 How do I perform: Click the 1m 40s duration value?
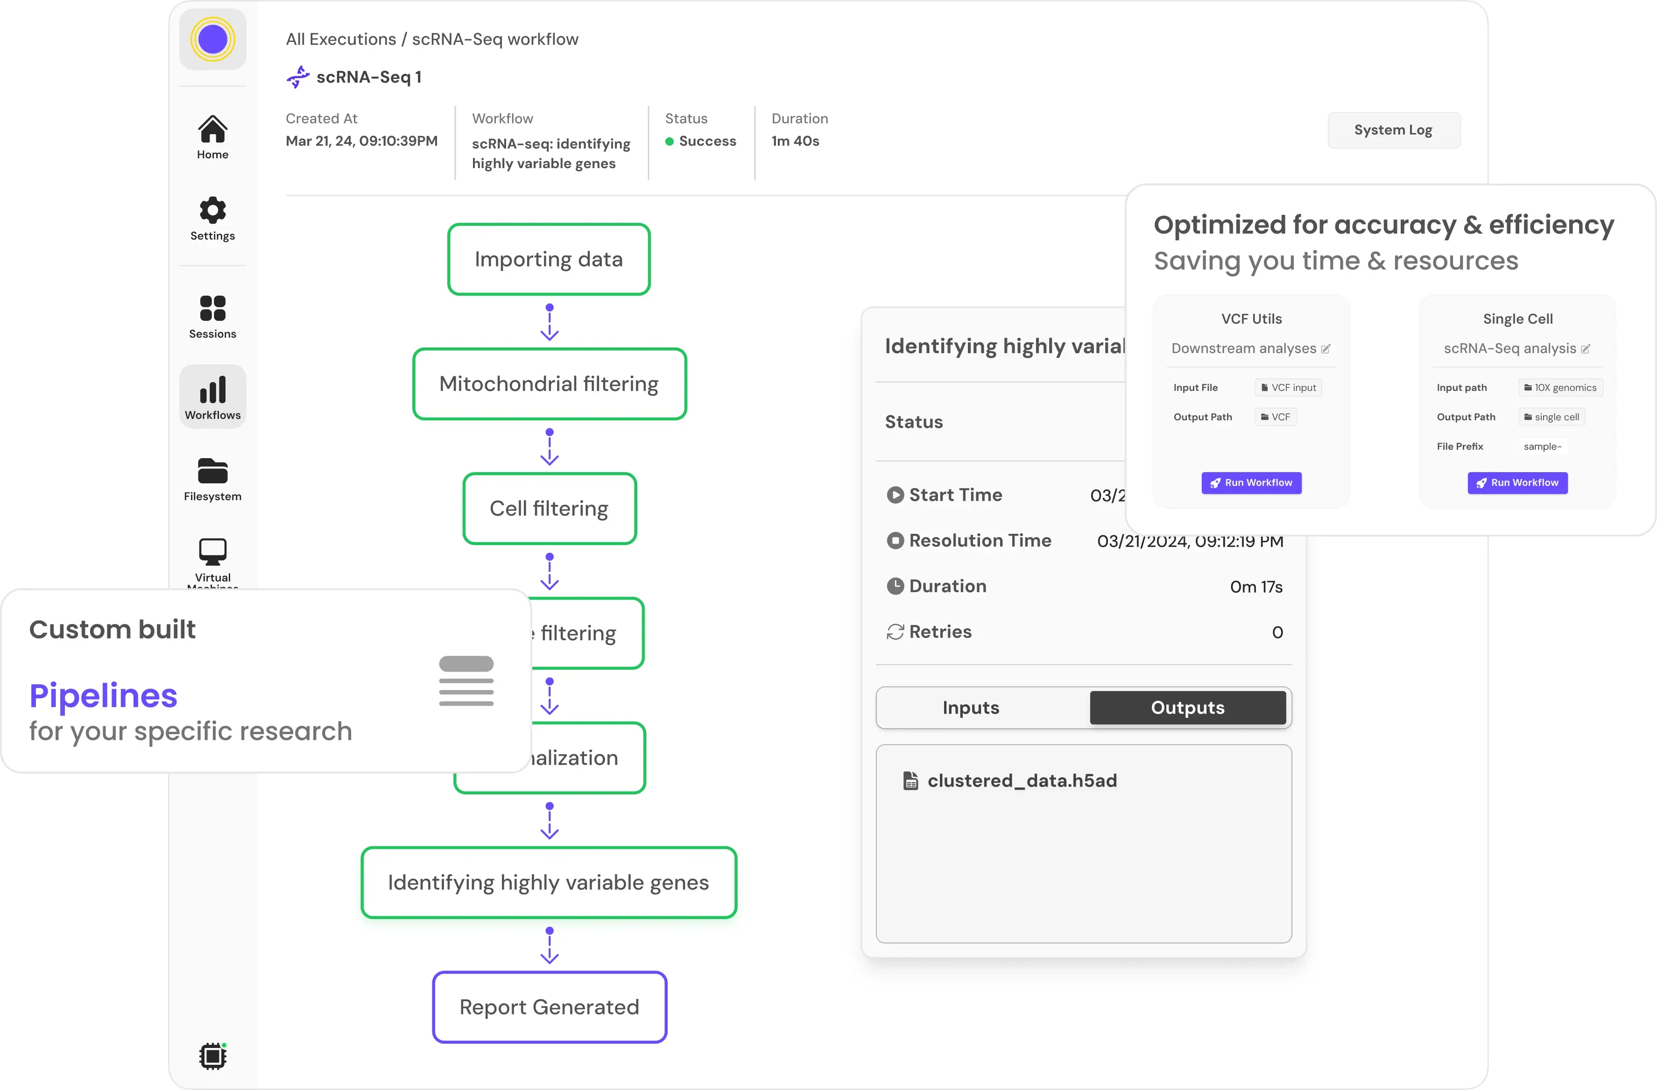795,142
